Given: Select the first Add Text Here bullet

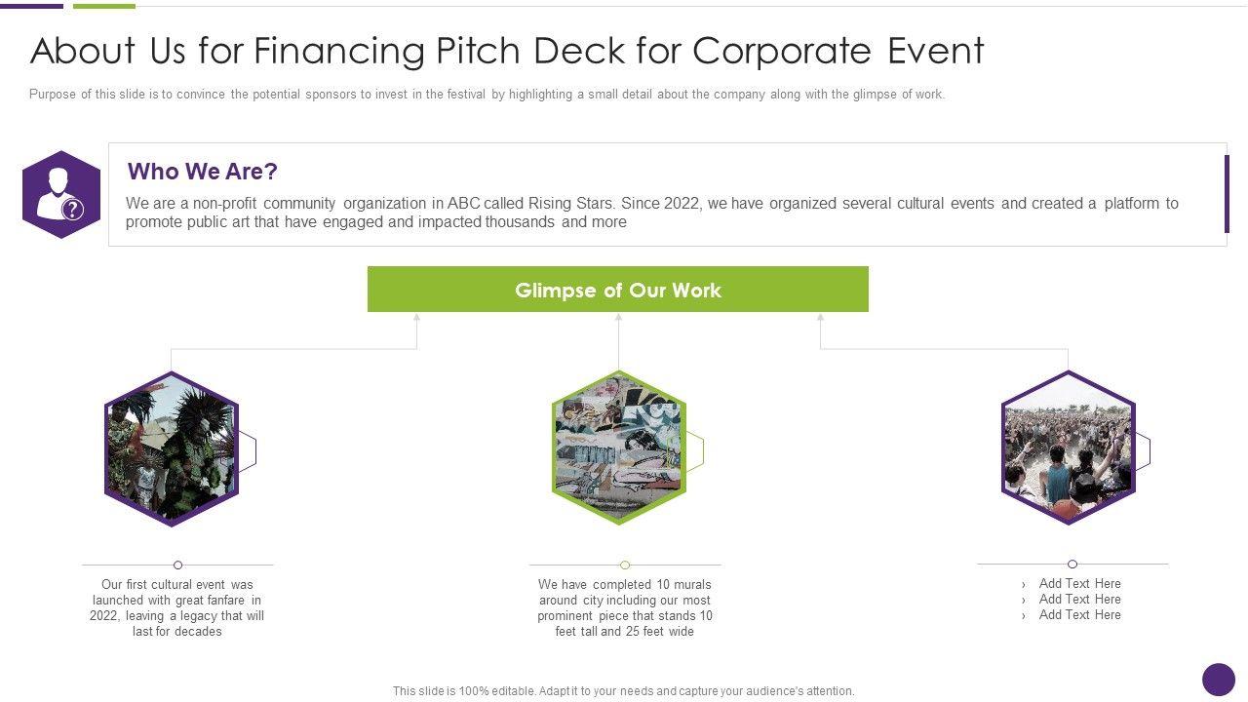Looking at the screenshot, I should pyautogui.click(x=1079, y=584).
